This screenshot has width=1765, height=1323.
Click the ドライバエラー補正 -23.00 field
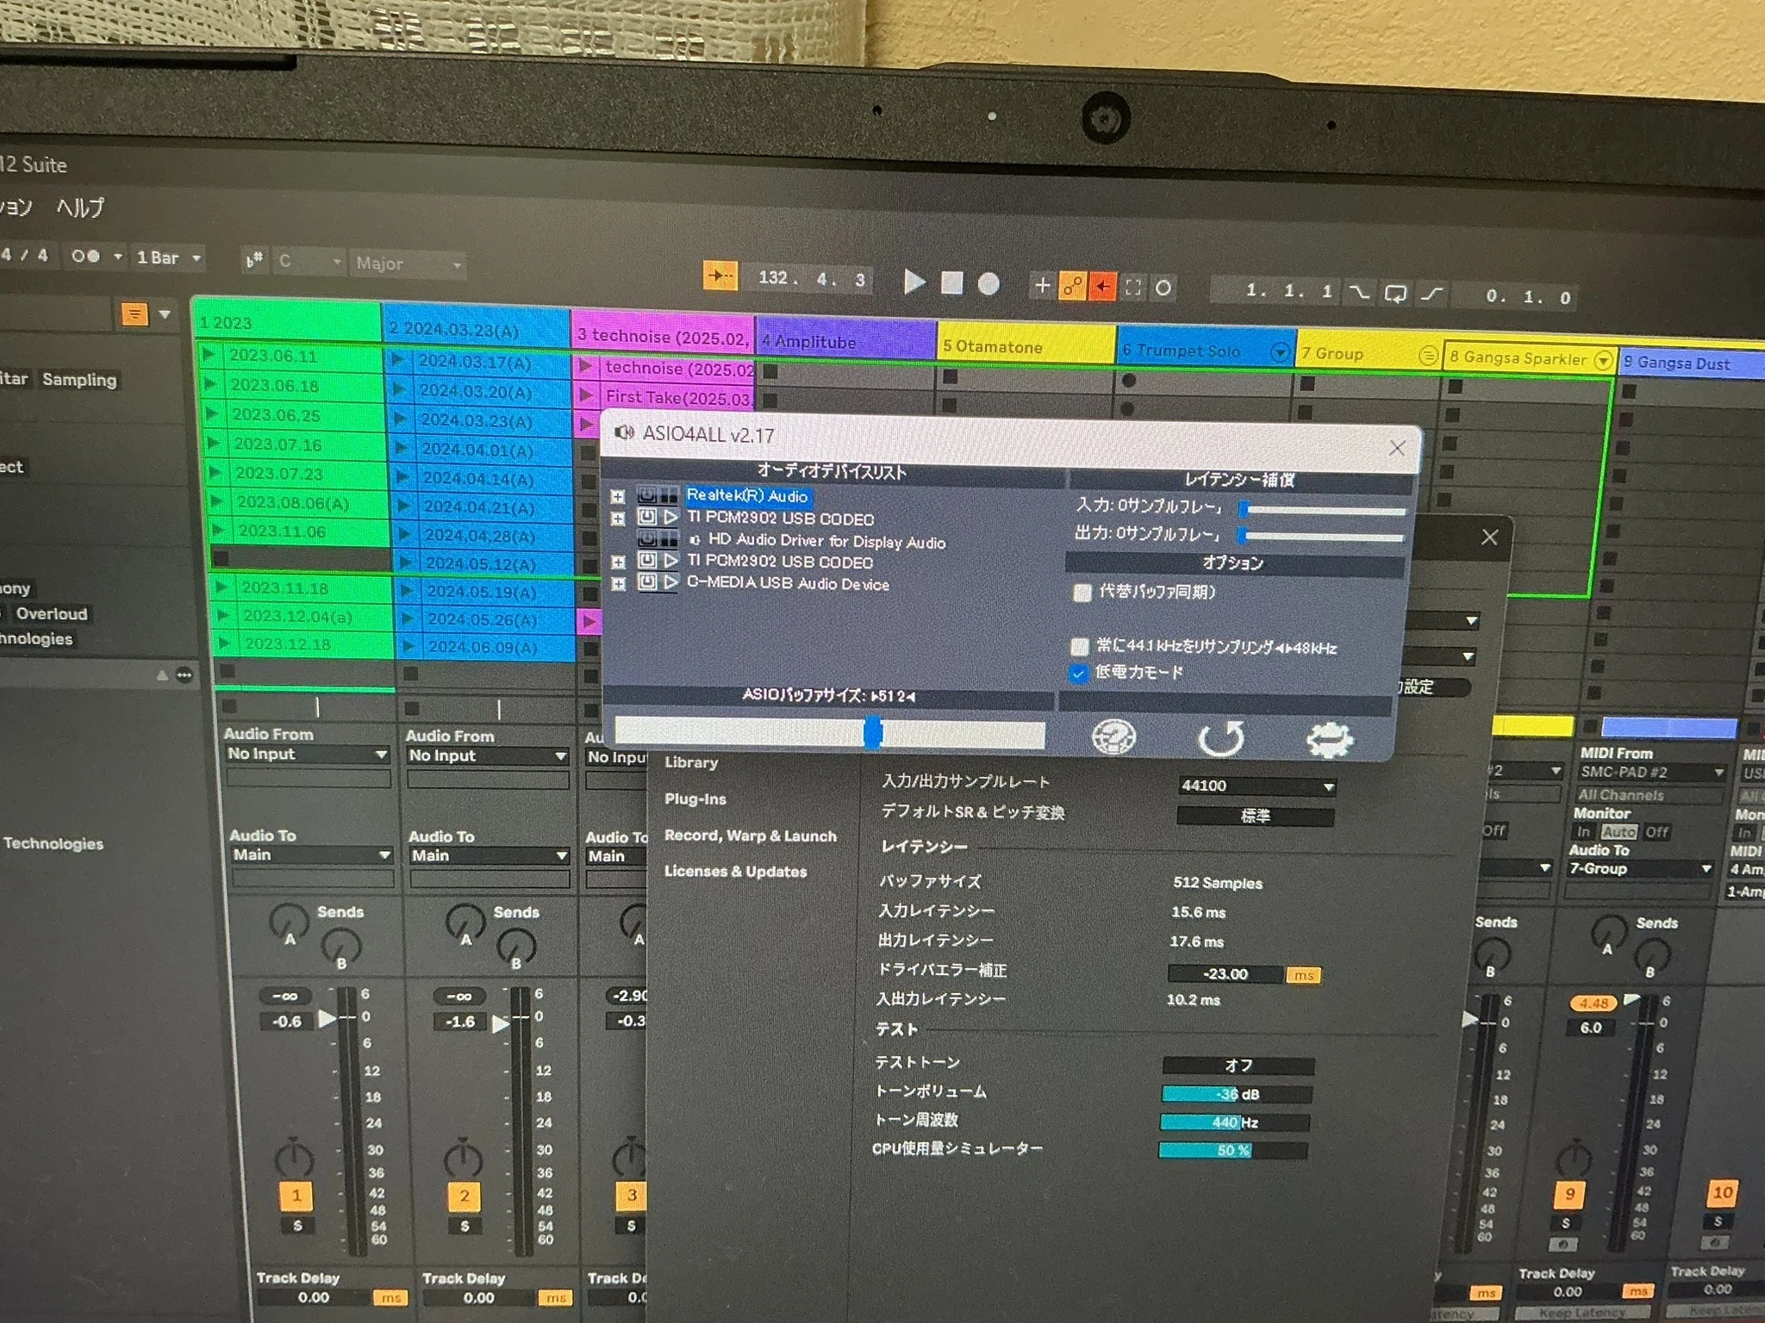point(1226,974)
